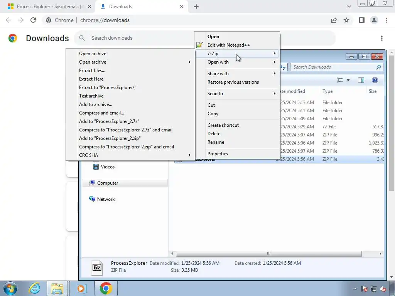Select Test archive
This screenshot has height=296, width=395.
[130, 96]
